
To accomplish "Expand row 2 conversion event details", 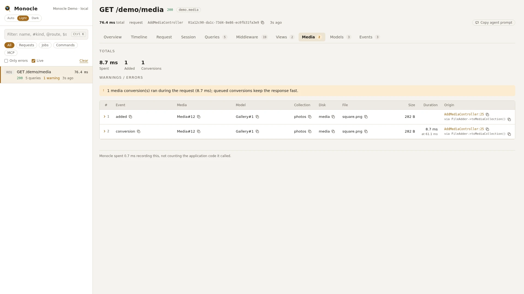I will click(105, 131).
